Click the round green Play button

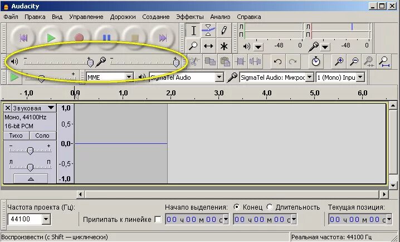click(x=51, y=38)
